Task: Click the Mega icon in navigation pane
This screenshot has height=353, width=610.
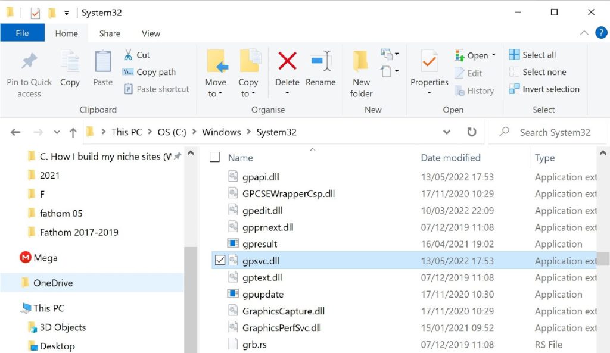Action: 25,257
